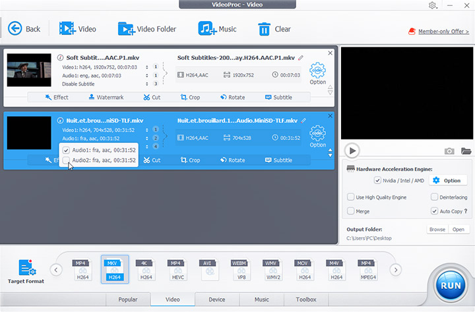
Task: Add Music file
Action: pyautogui.click(x=217, y=29)
